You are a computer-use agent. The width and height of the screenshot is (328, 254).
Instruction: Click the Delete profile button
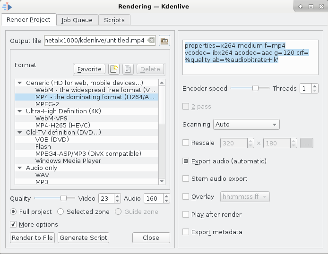tap(150, 69)
